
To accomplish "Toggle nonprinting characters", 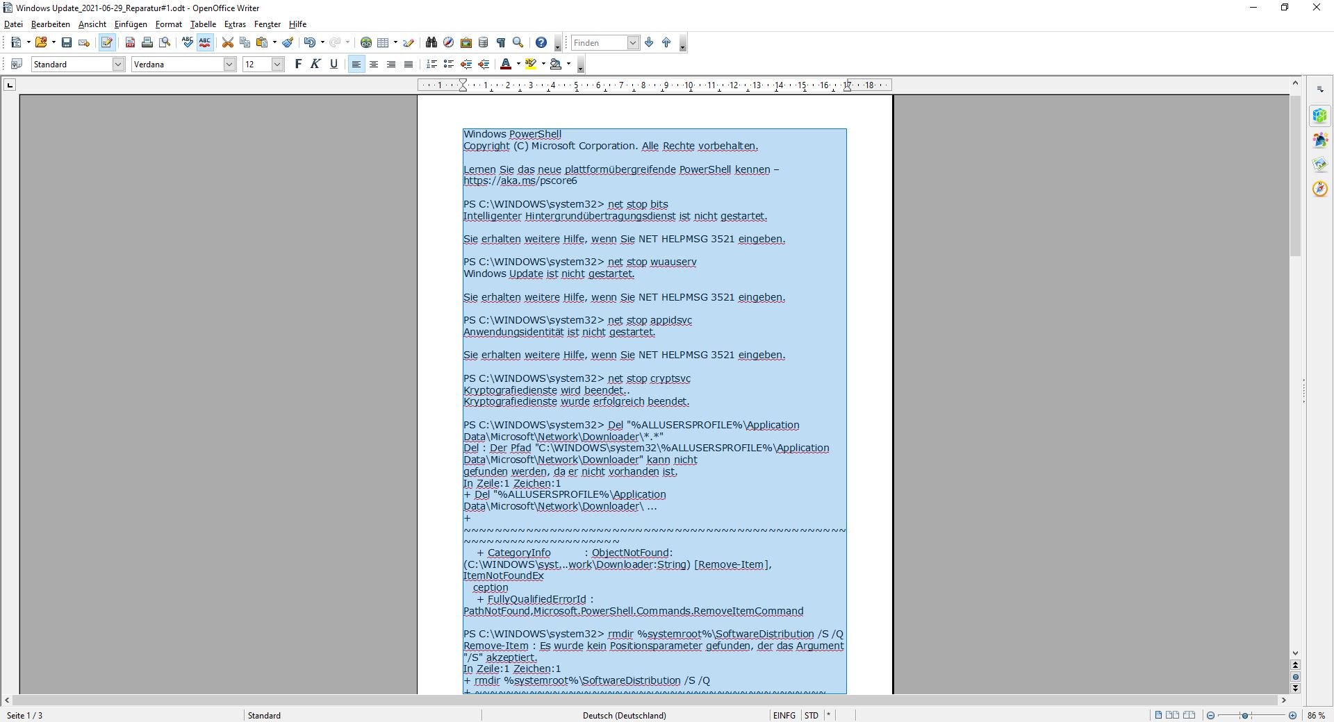I will click(x=500, y=43).
